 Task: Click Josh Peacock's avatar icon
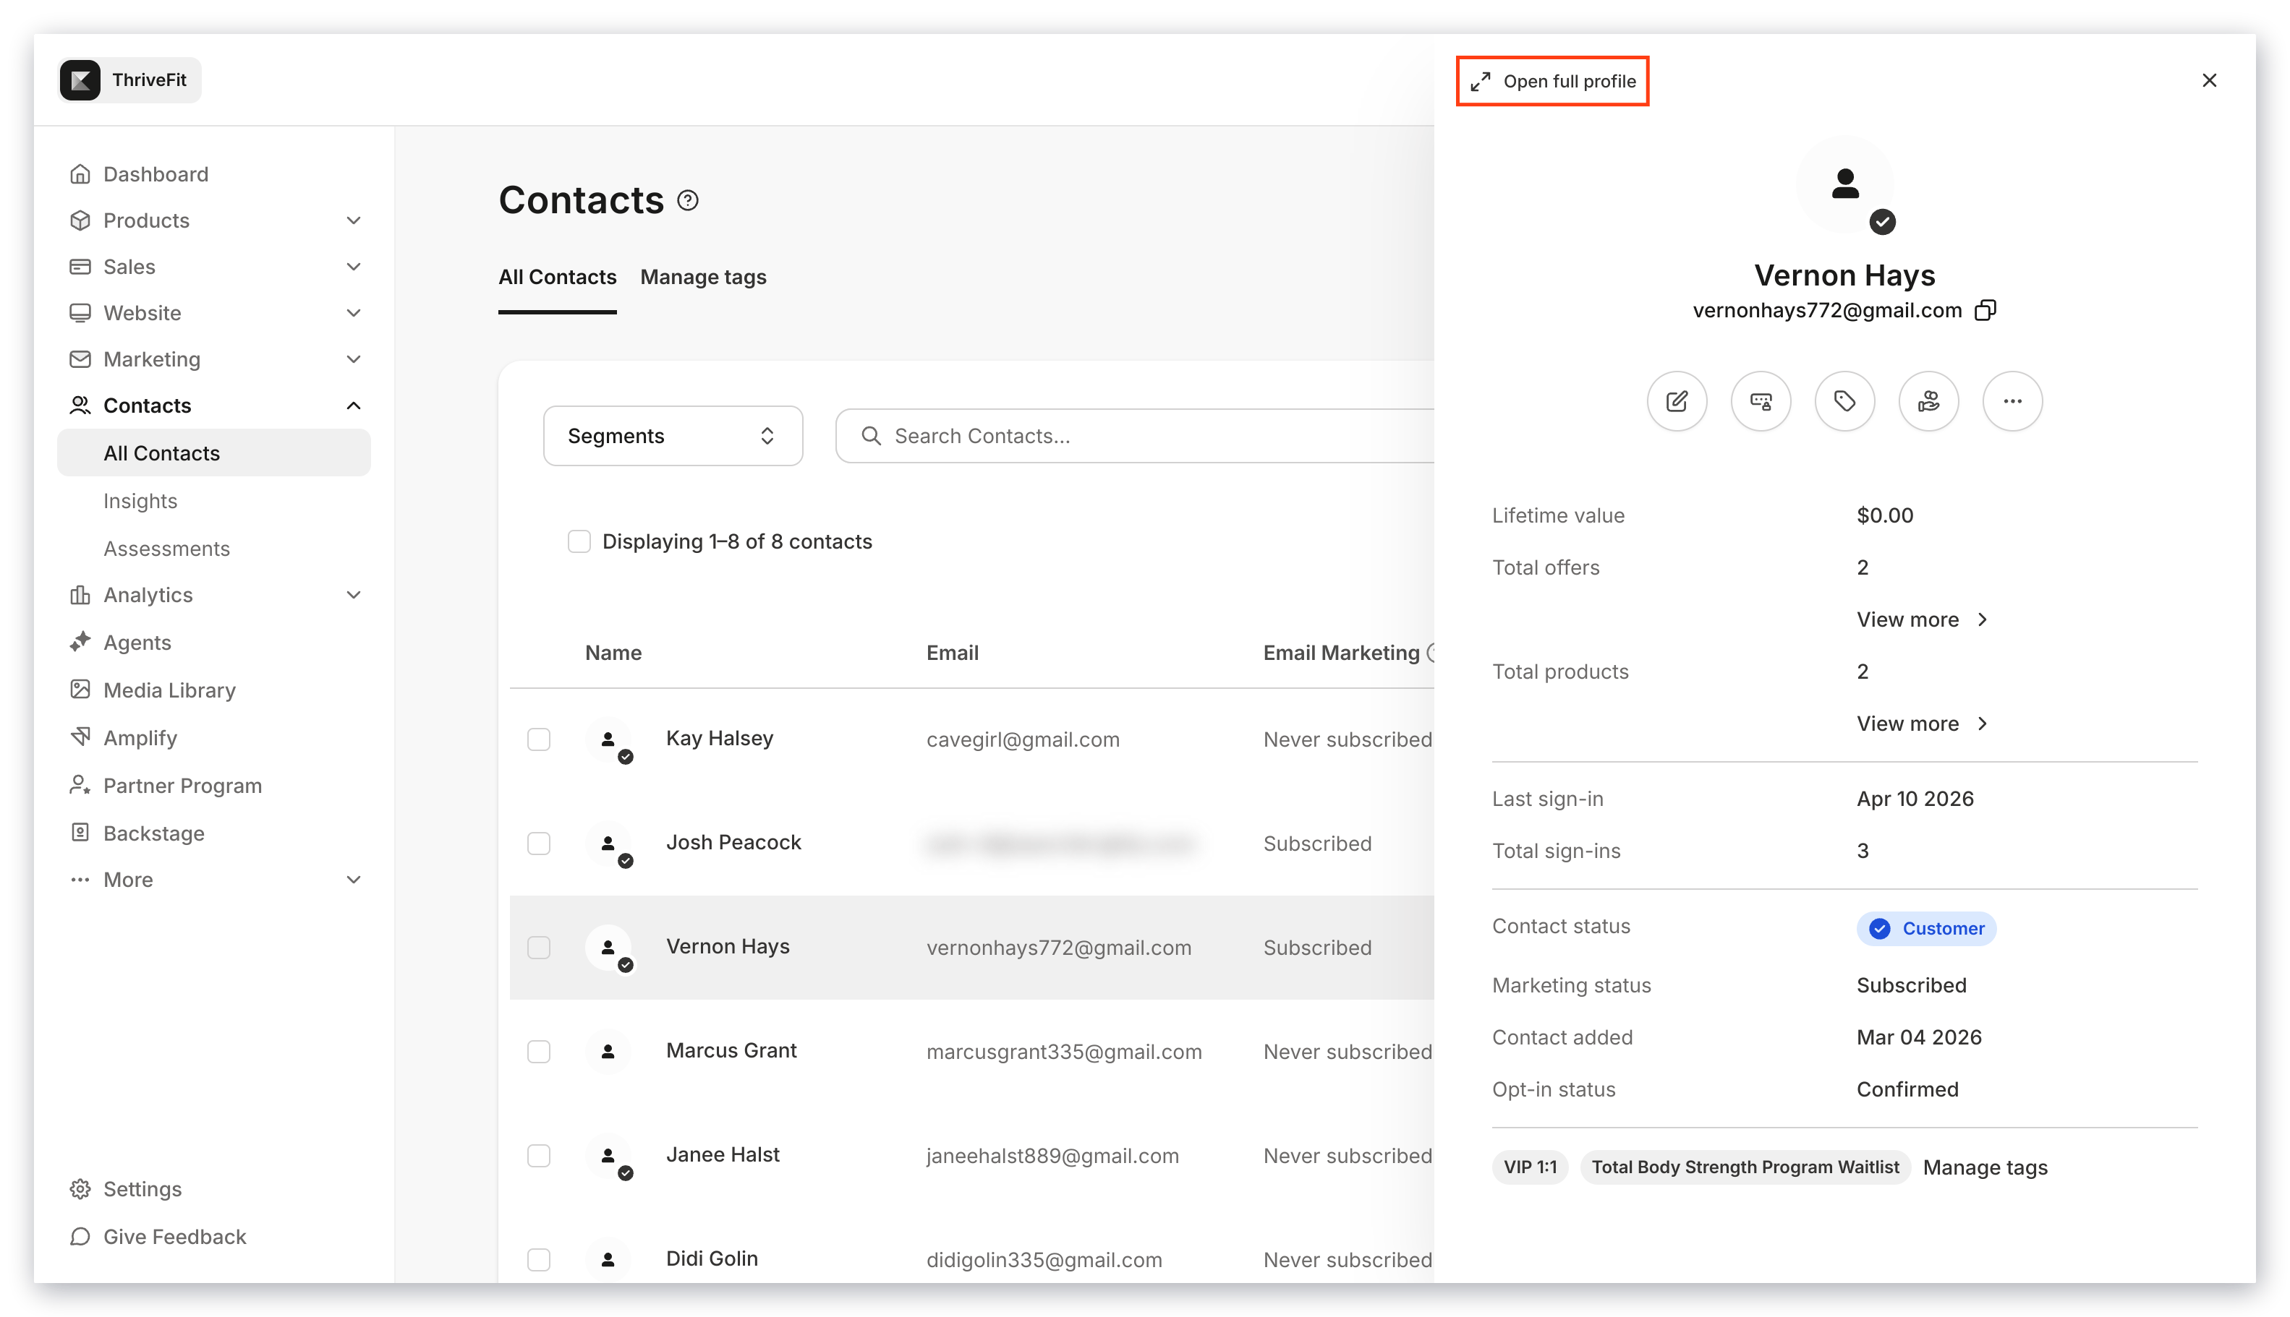point(608,844)
